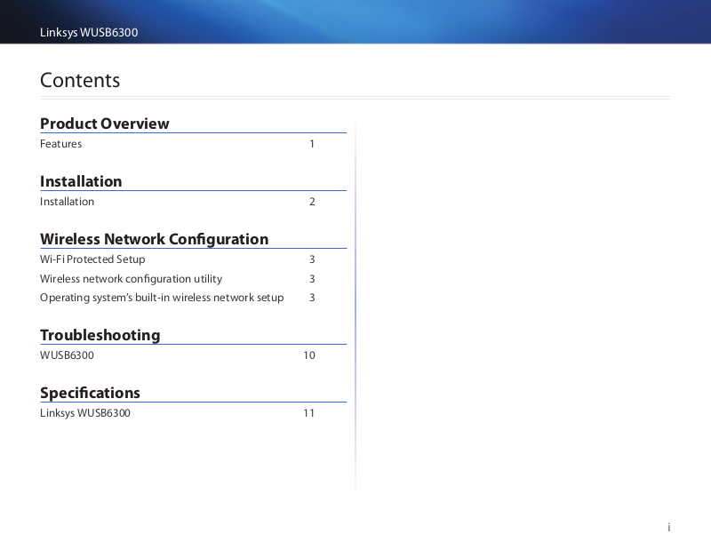Click the Linksys WUSB6300 header text
The image size is (711, 550).
(89, 33)
